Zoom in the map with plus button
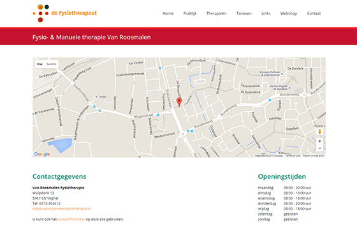357x233 pixels. (x=319, y=141)
